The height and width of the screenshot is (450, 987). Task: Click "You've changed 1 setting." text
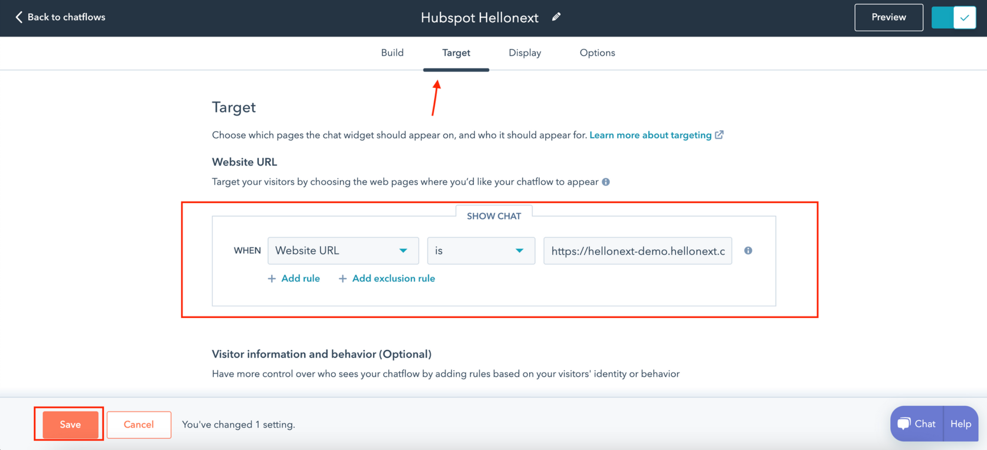(238, 424)
